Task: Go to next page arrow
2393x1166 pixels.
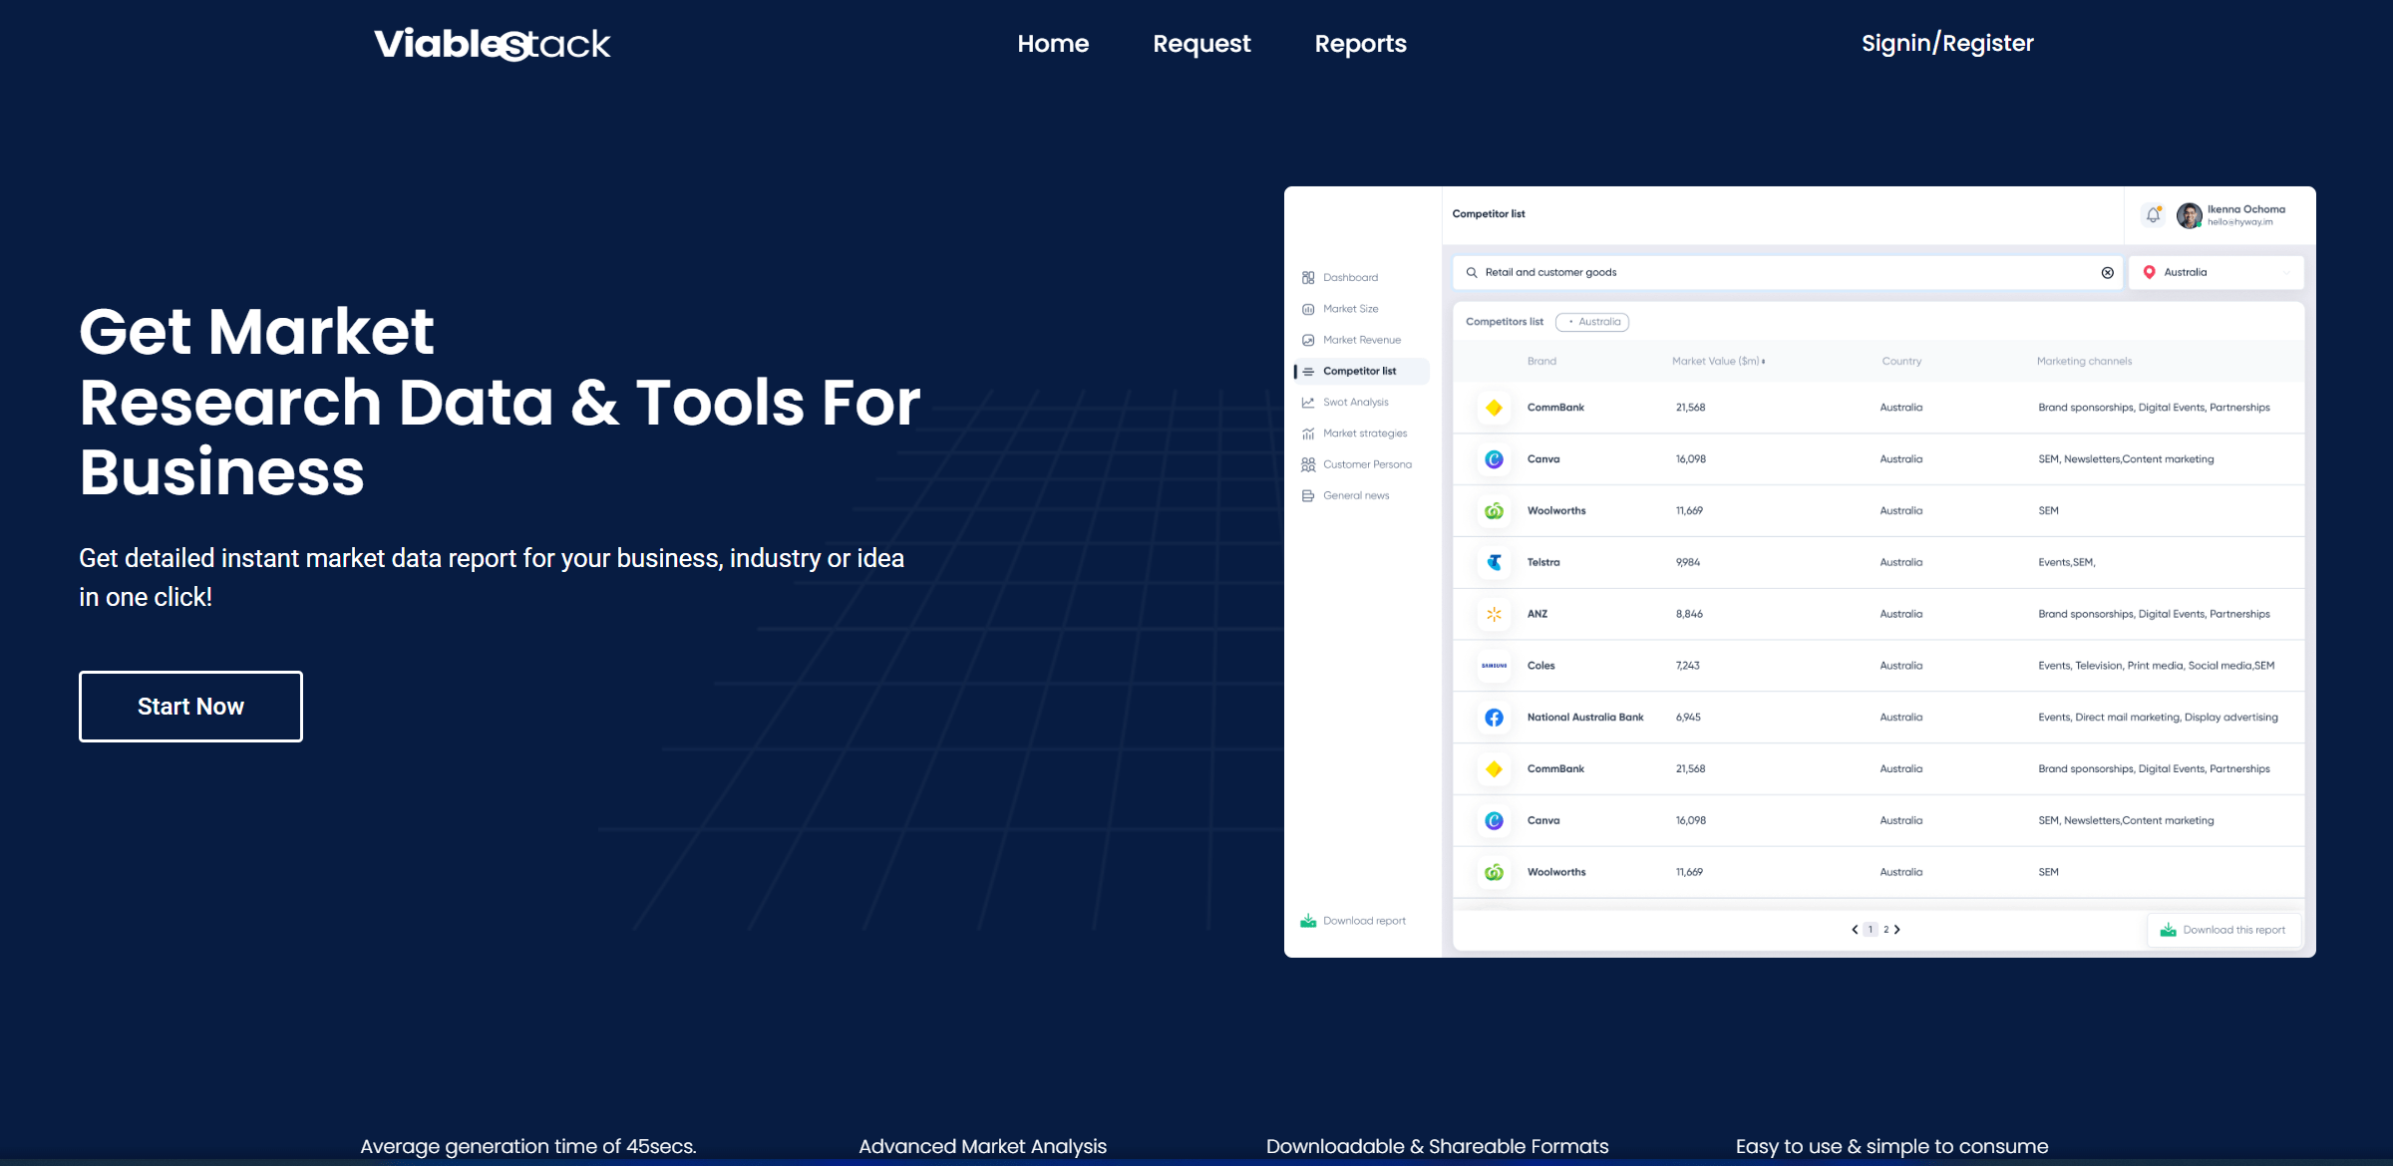Action: (1897, 930)
